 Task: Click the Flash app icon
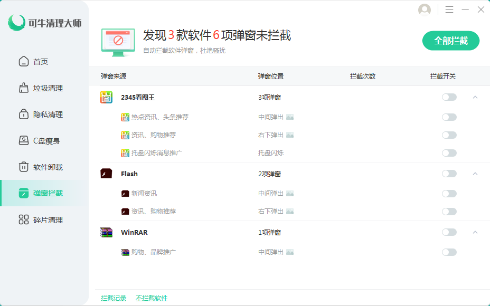coord(106,174)
